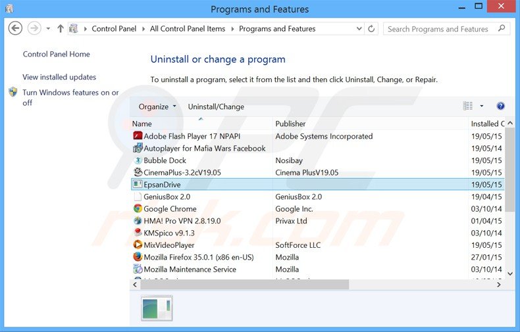
Task: Click Programs and Features breadcrumb
Action: click(277, 29)
